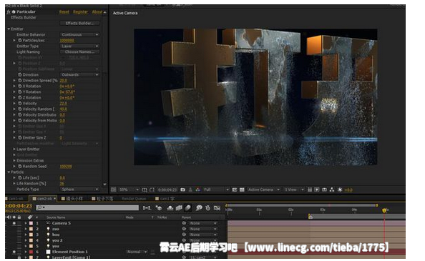Toggle the Velocity stopwatch
425x261 pixels.
[20, 104]
